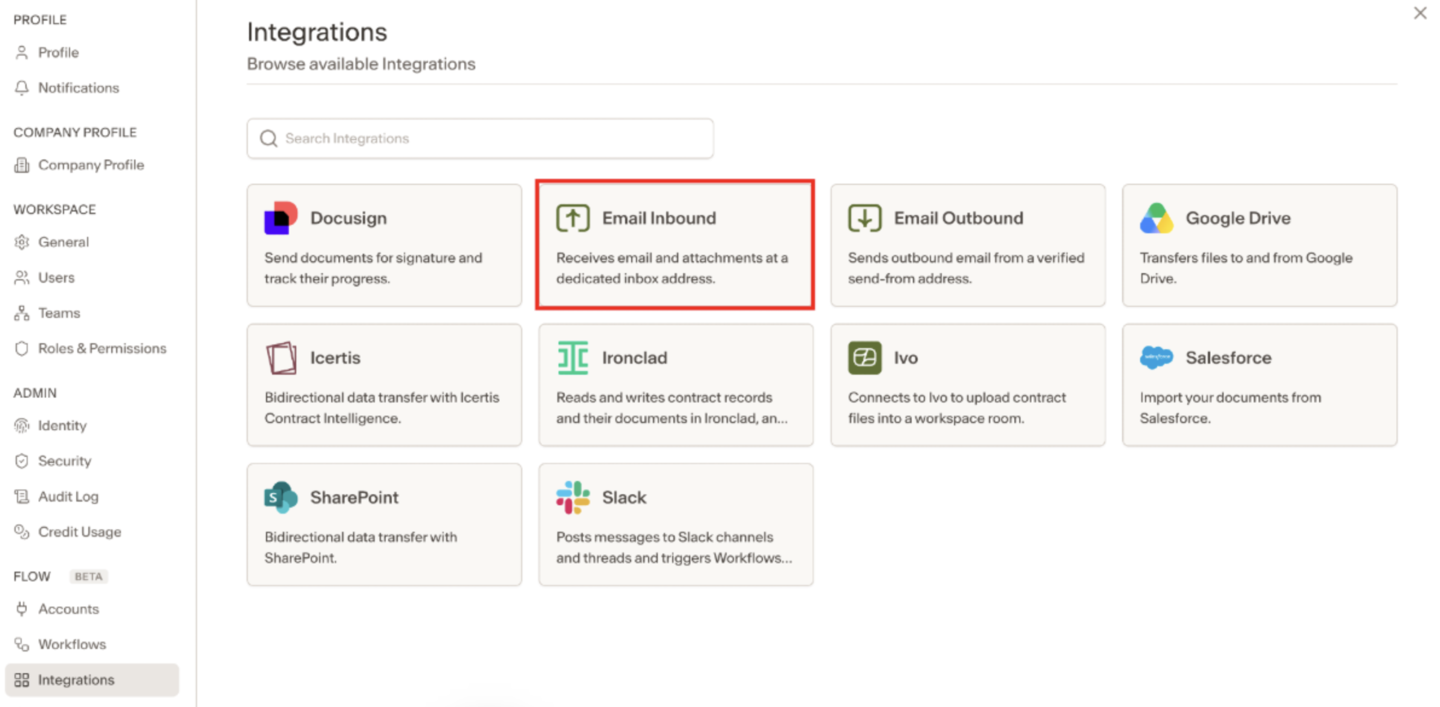Click the Ironclad logo icon
1440x707 pixels.
point(572,358)
